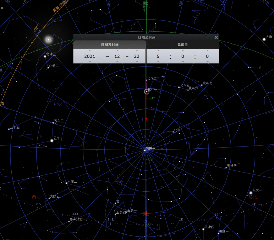Decrease the seconds with the down arrow
Image resolution: width=274 pixels, height=240 pixels.
point(207,62)
